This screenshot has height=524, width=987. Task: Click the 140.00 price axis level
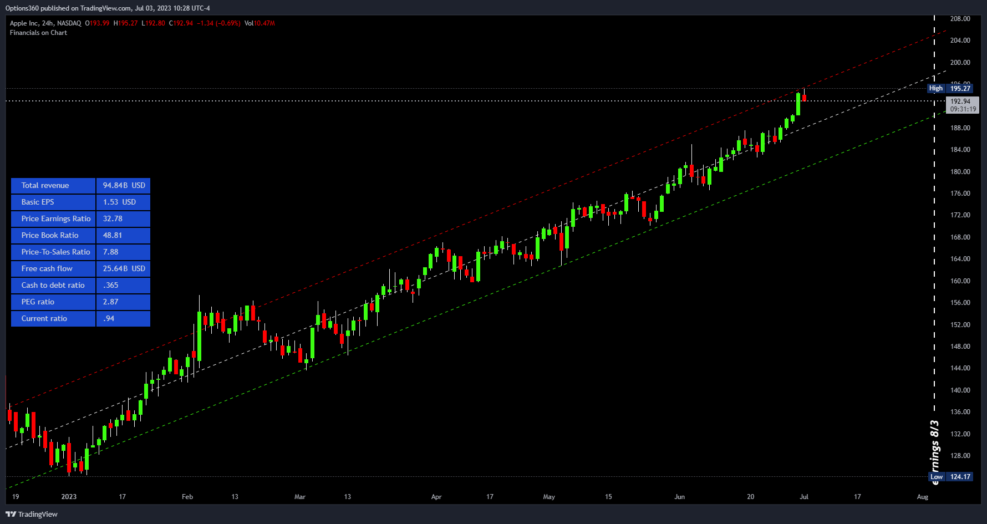click(x=960, y=390)
